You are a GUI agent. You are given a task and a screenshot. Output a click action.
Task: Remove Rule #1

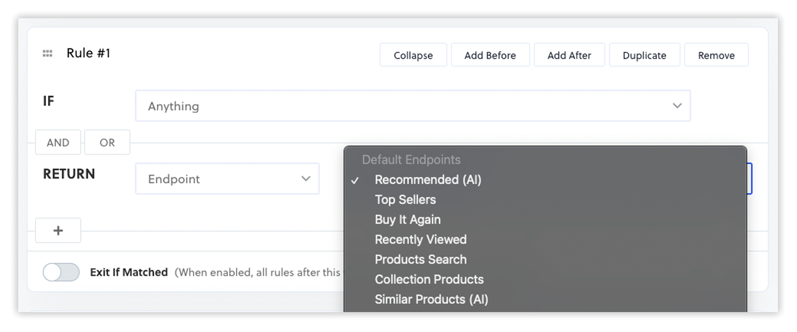[716, 55]
